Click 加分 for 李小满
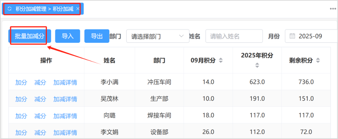This screenshot has width=338, height=139. 21,82
